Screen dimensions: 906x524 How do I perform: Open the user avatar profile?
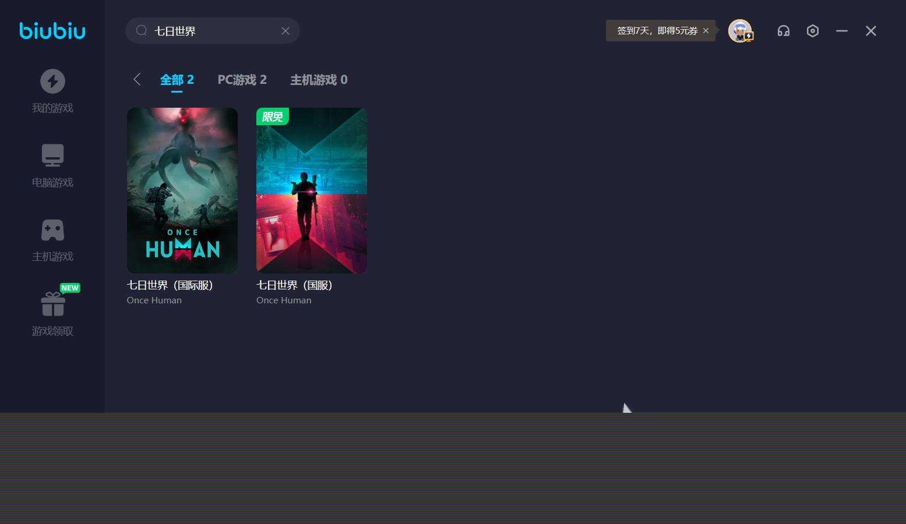[x=740, y=31]
